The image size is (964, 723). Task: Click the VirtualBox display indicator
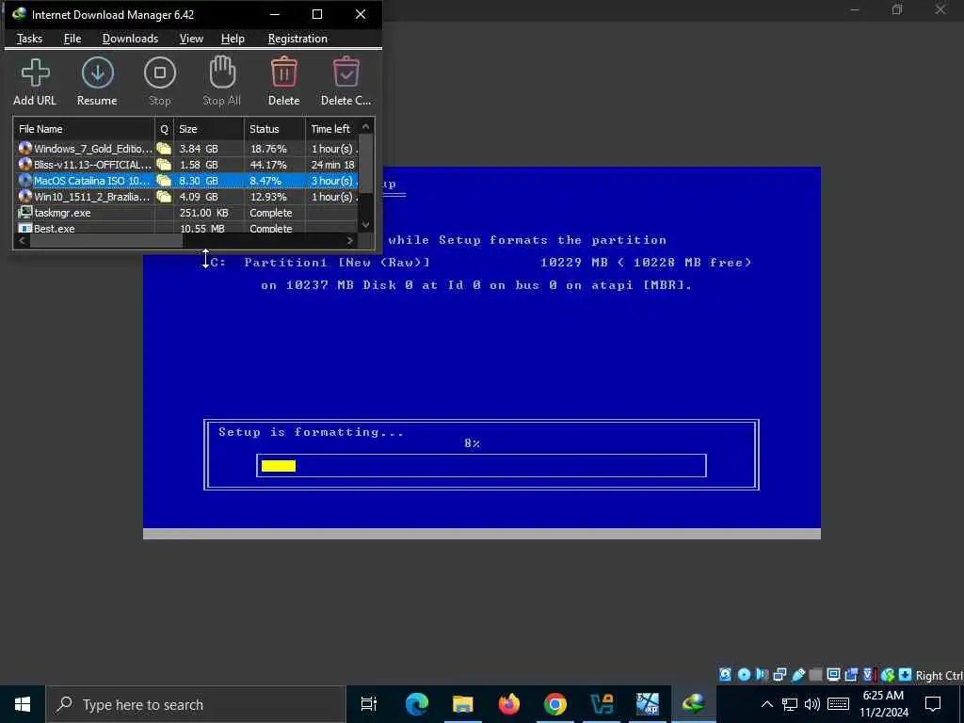tap(834, 674)
